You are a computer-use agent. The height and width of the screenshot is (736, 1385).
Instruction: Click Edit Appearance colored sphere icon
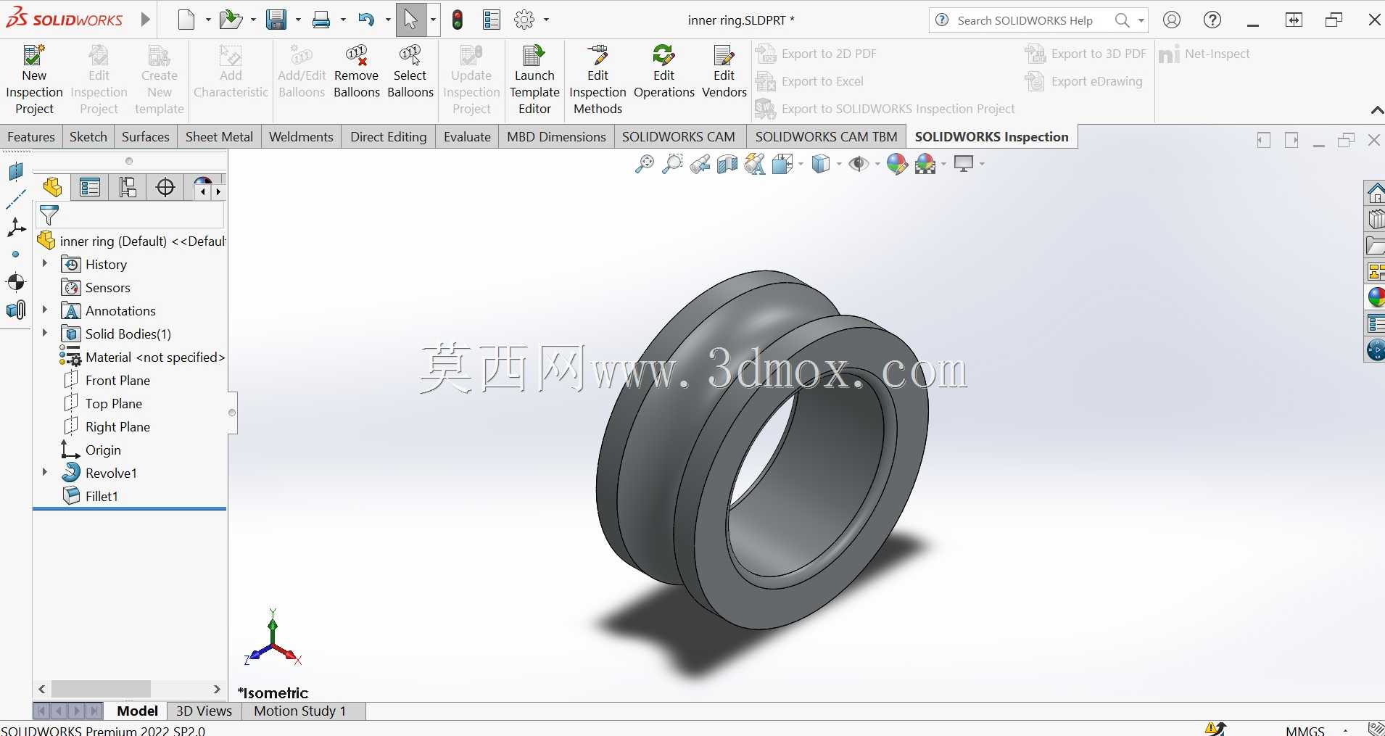pyautogui.click(x=897, y=165)
